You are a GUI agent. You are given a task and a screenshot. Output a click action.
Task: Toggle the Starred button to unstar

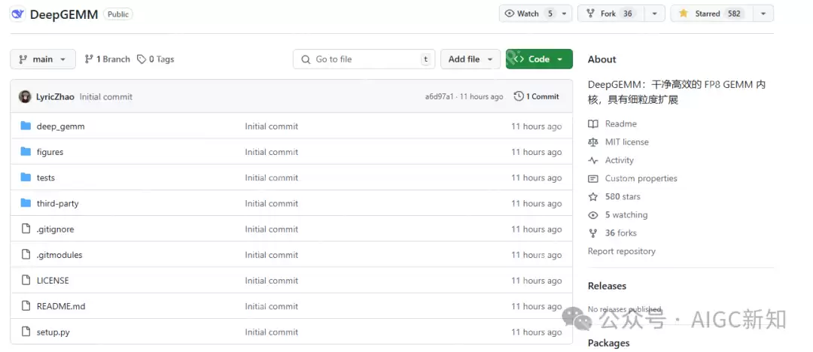tap(709, 14)
